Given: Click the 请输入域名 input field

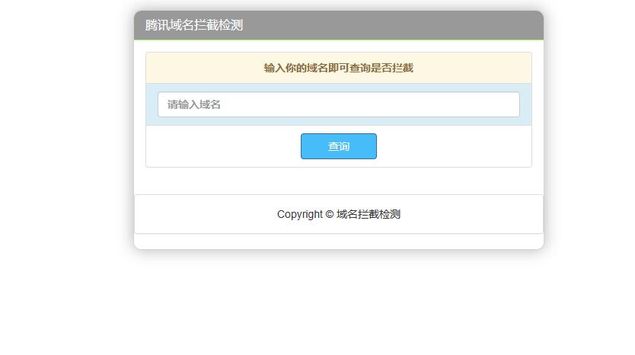Looking at the screenshot, I should [x=338, y=104].
